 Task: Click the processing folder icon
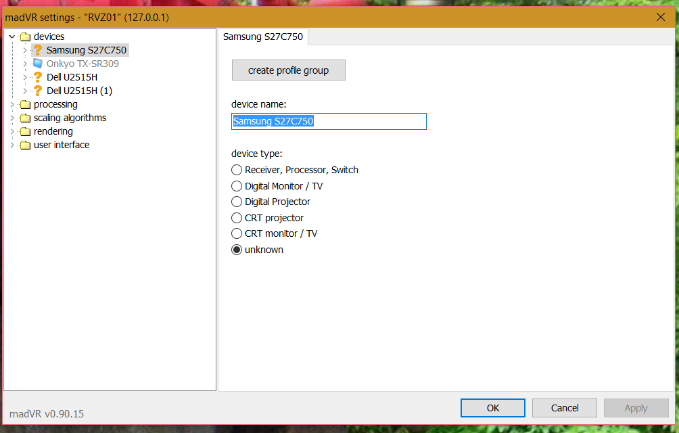[25, 104]
